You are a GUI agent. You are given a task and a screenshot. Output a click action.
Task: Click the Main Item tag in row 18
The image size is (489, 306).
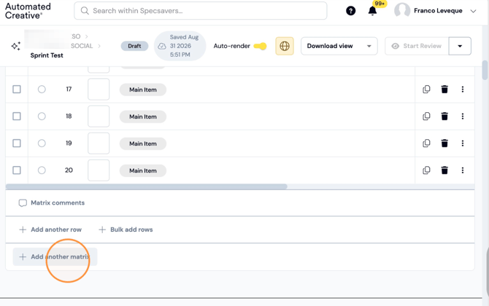click(x=143, y=117)
